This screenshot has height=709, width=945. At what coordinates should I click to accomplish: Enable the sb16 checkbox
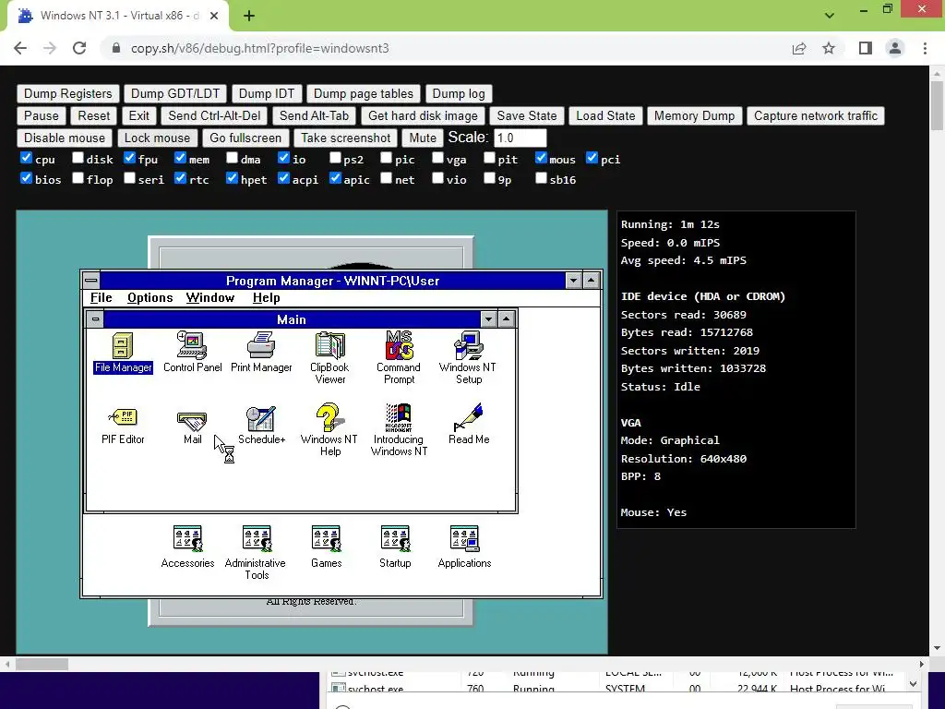point(541,178)
